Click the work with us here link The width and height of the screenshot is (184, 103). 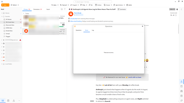pos(135,77)
